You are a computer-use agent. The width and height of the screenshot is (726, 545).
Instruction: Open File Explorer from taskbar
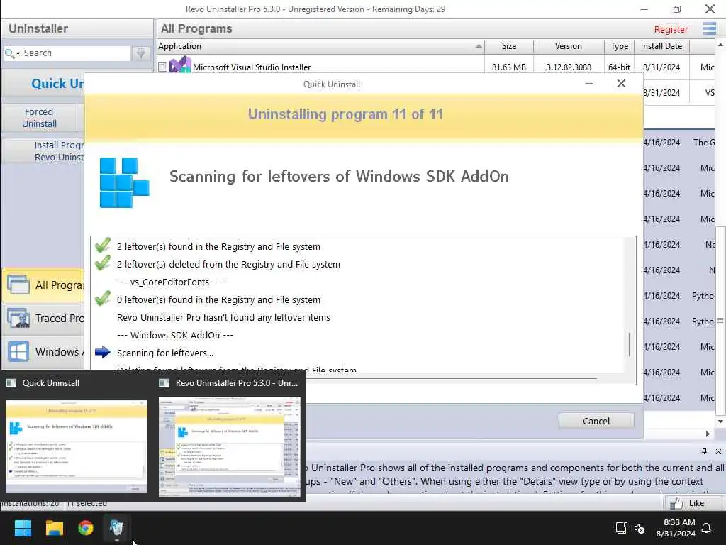click(x=54, y=528)
